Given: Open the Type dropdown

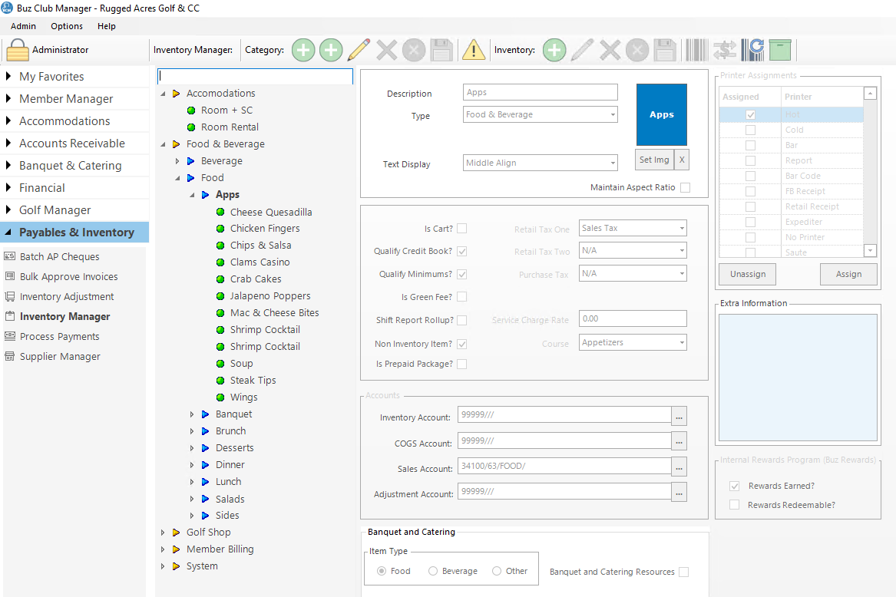Looking at the screenshot, I should pos(540,115).
